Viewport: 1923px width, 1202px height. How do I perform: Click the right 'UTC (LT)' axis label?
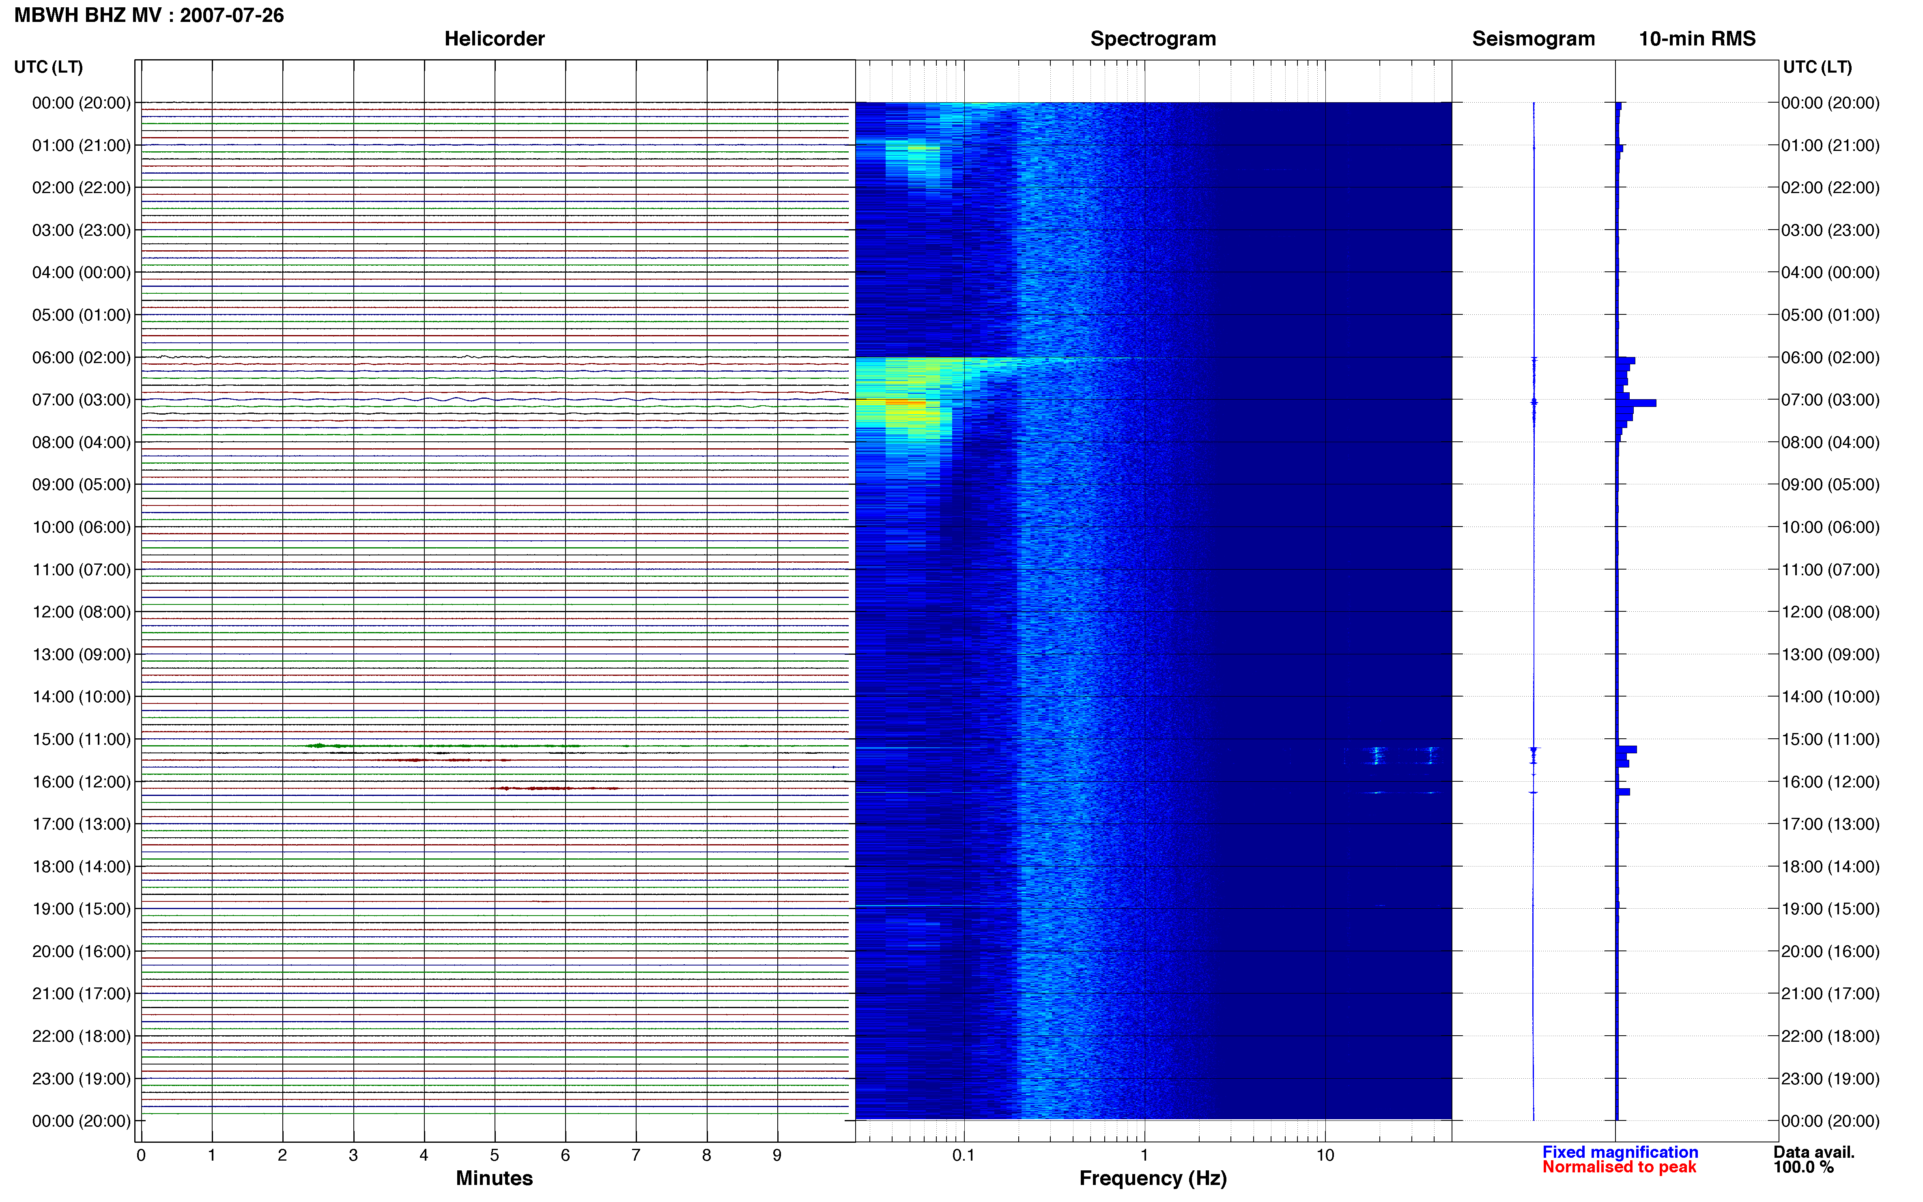point(1816,67)
